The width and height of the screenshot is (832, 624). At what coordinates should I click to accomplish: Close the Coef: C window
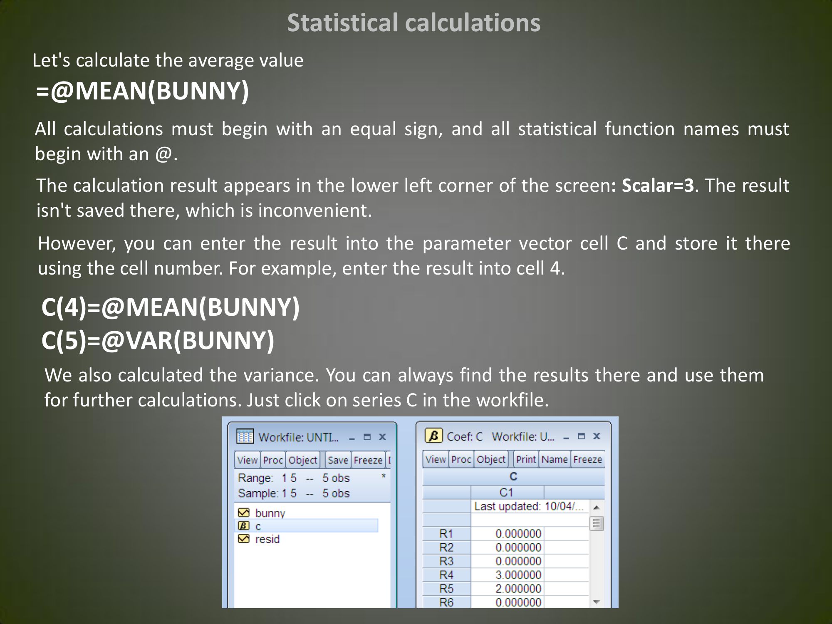[x=597, y=436]
